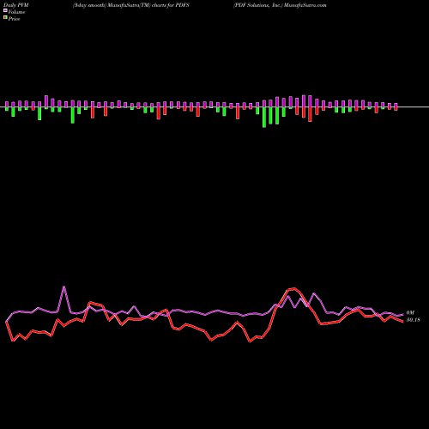Click the '30.18' price value label
The width and height of the screenshot is (429, 429).
414,320
